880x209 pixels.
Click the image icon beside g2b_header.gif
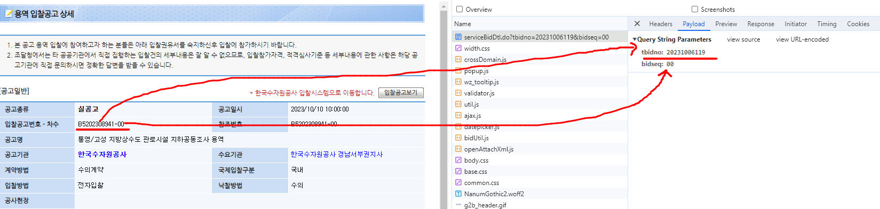(458, 205)
